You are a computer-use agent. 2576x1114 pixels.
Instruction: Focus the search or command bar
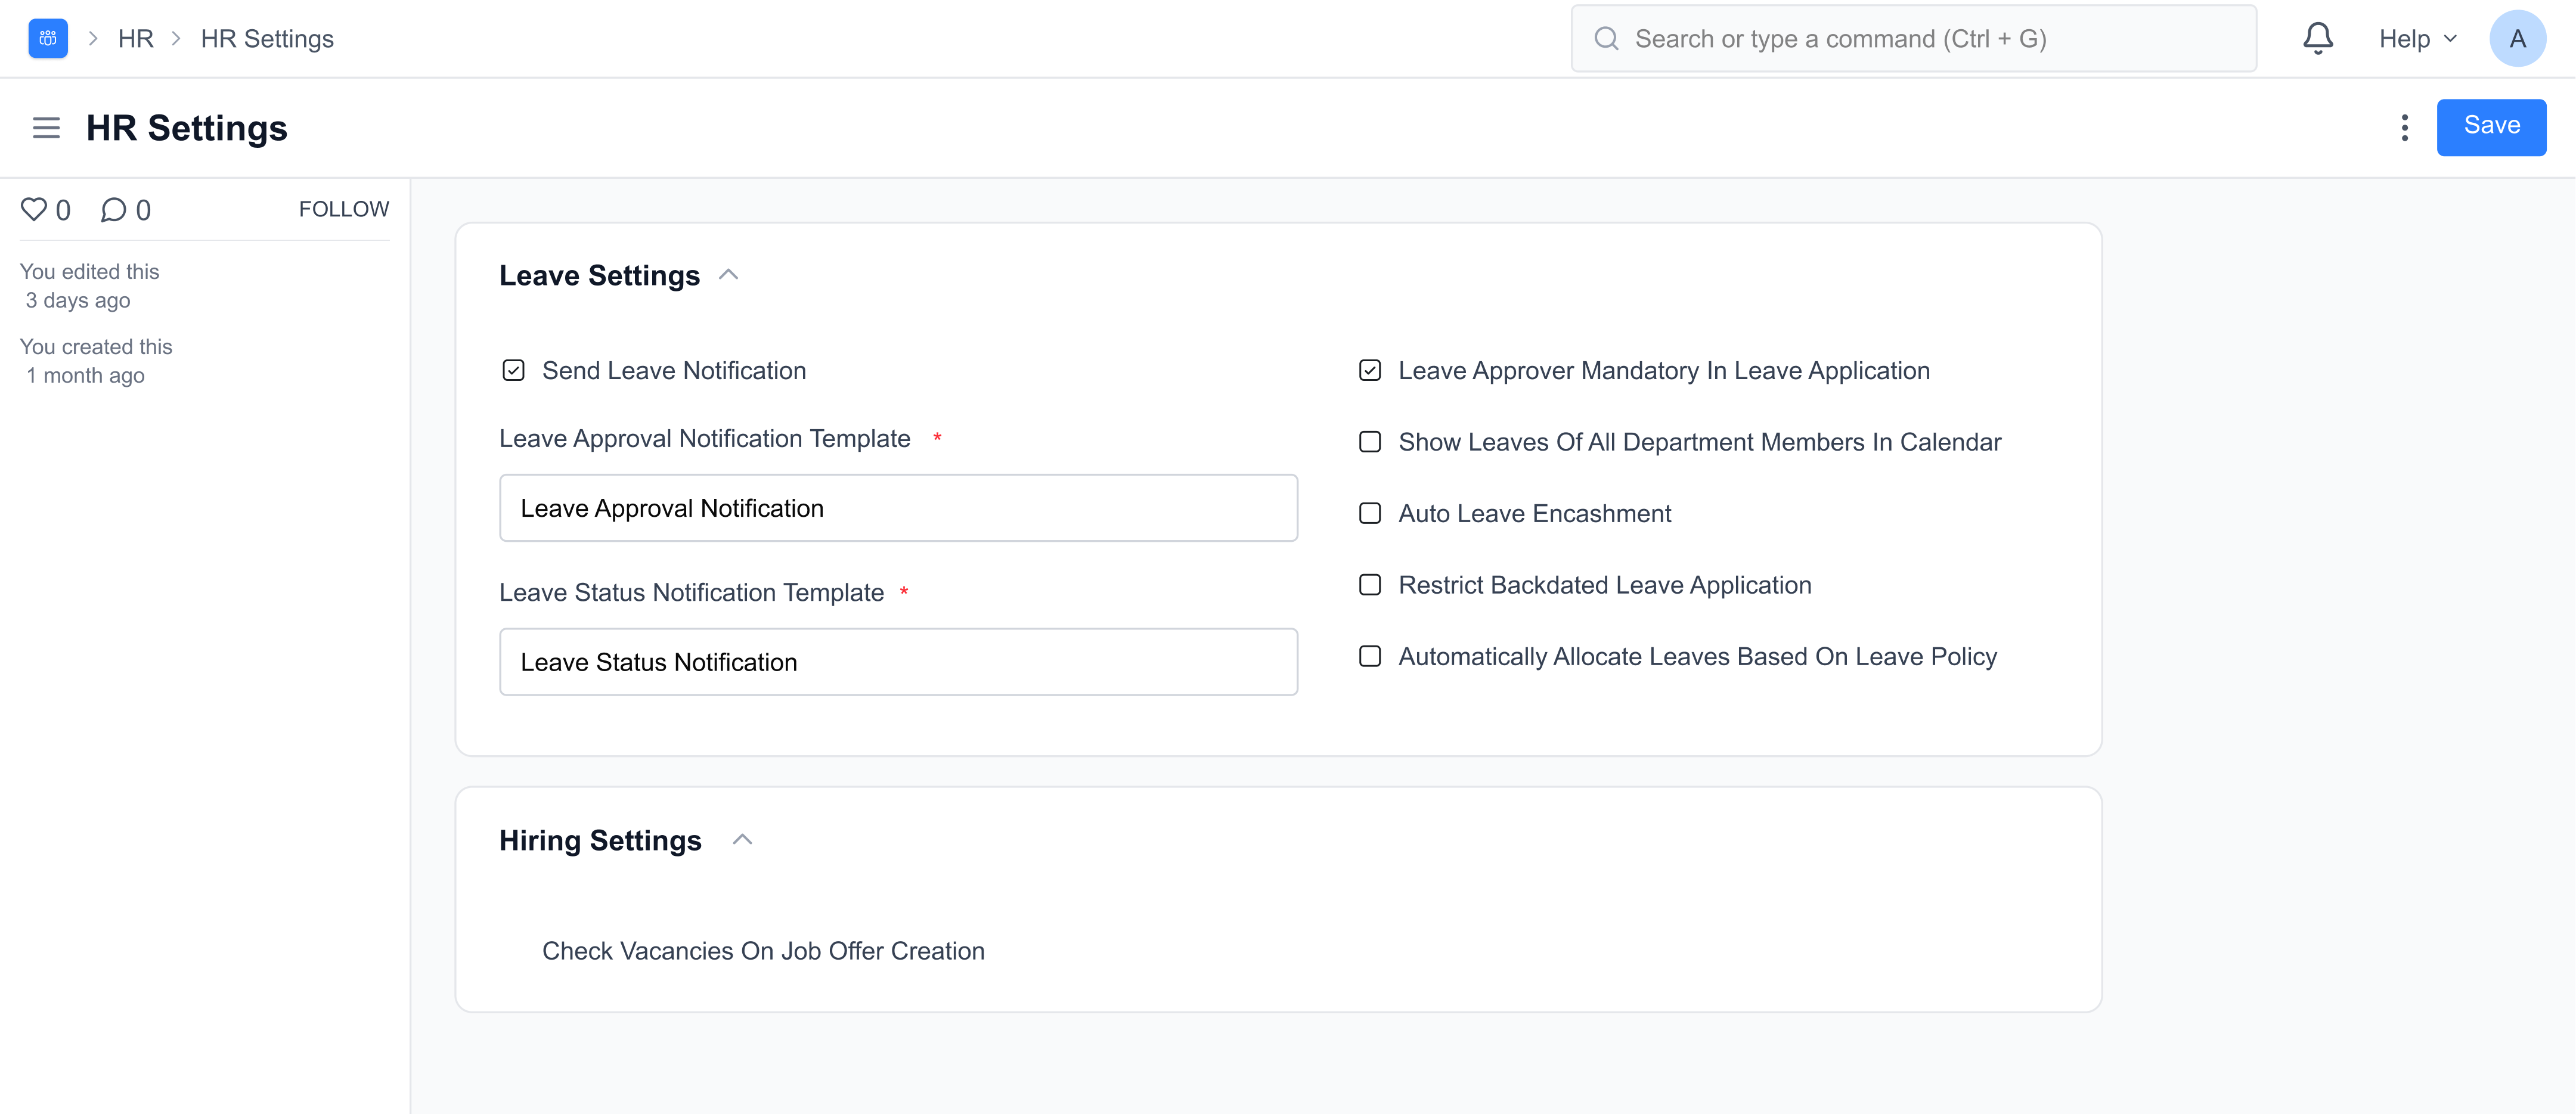pyautogui.click(x=1913, y=39)
